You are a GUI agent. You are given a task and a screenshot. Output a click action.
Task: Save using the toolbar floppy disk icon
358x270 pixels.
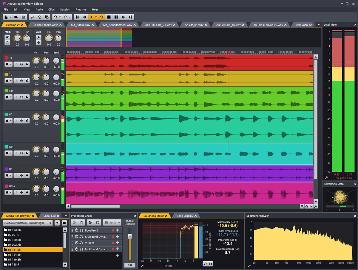point(23,17)
